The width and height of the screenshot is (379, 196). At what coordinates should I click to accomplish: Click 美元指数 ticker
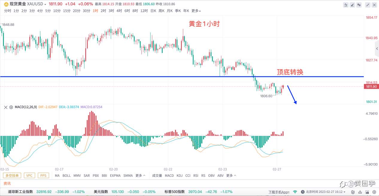click(101, 192)
